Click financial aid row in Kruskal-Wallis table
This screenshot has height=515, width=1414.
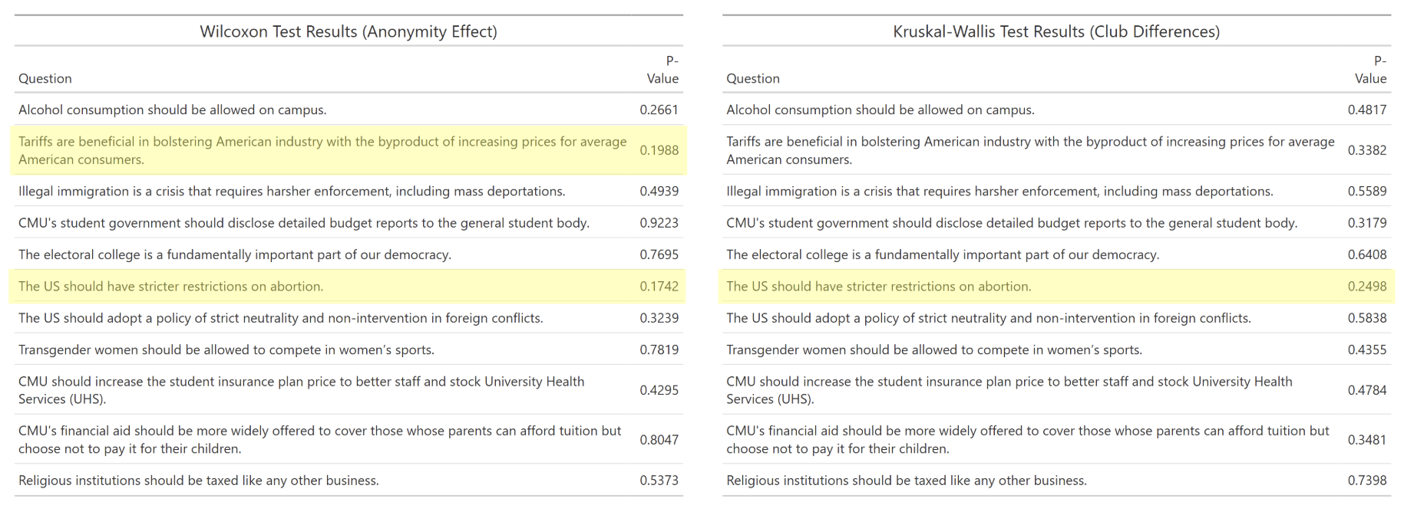pyautogui.click(x=1056, y=440)
